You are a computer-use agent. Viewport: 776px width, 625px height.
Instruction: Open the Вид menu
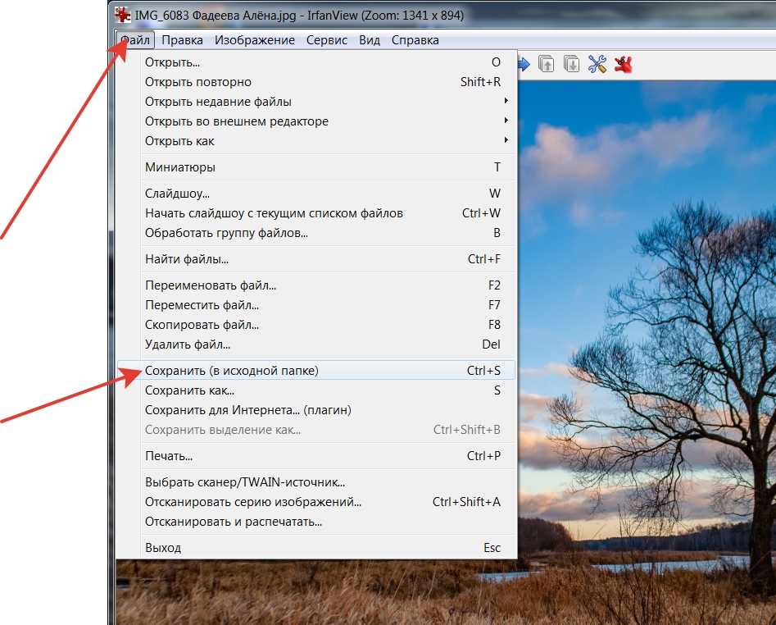370,39
